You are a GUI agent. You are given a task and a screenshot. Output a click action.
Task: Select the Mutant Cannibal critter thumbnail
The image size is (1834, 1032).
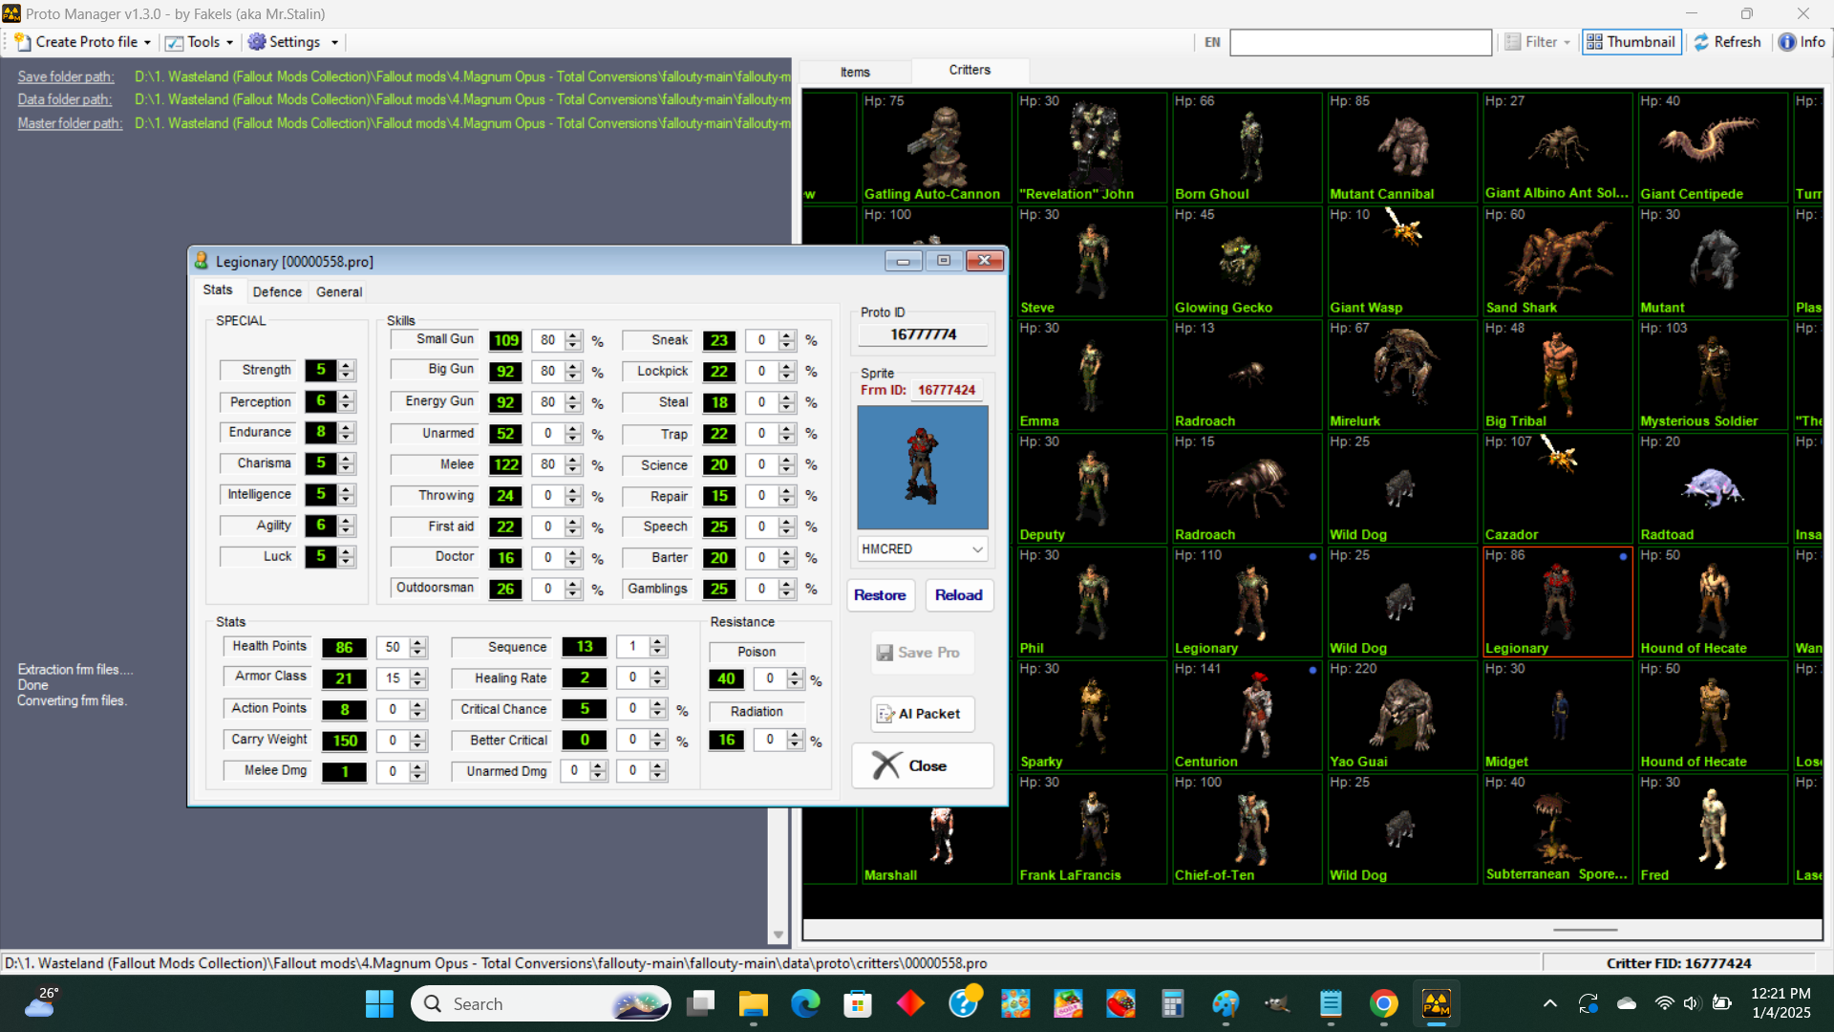click(1401, 147)
